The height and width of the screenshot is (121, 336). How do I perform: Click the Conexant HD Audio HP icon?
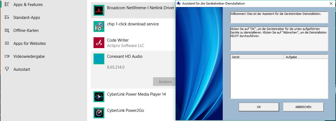pos(99,59)
